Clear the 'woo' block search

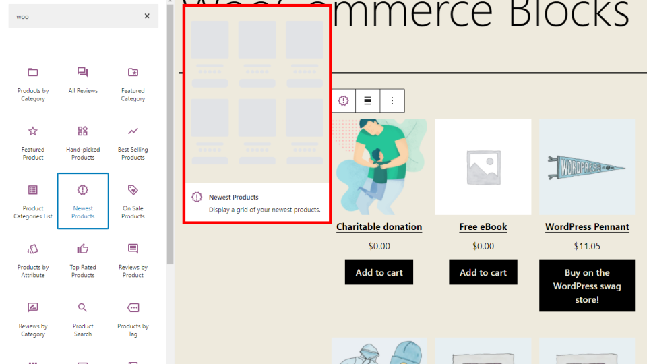click(147, 16)
